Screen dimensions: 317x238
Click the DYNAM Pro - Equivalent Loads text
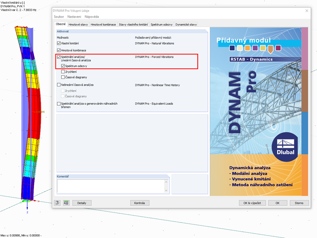click(154, 104)
